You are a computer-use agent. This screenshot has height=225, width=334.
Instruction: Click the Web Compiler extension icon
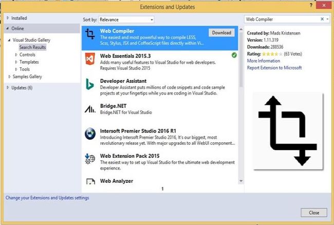pyautogui.click(x=90, y=34)
